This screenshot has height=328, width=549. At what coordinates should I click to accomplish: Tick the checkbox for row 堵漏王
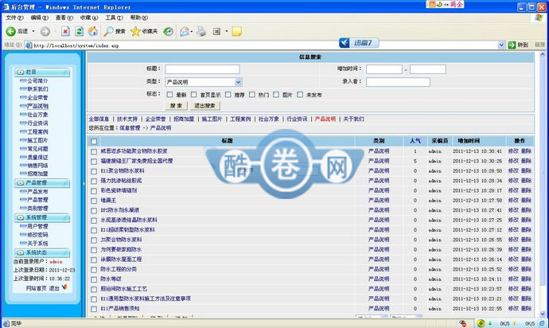(x=94, y=201)
